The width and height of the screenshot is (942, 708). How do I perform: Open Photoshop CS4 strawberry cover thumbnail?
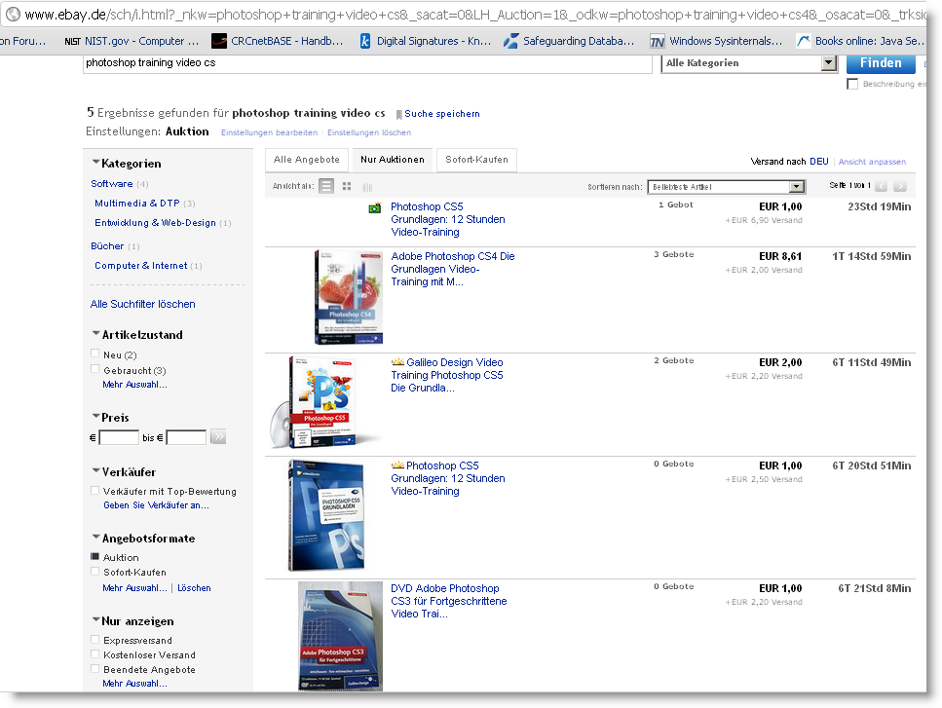click(349, 297)
